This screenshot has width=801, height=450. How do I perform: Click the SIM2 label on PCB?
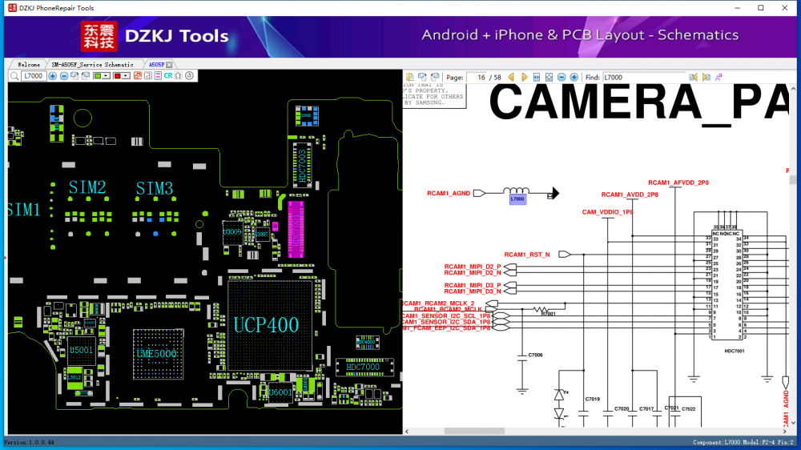[x=87, y=187]
